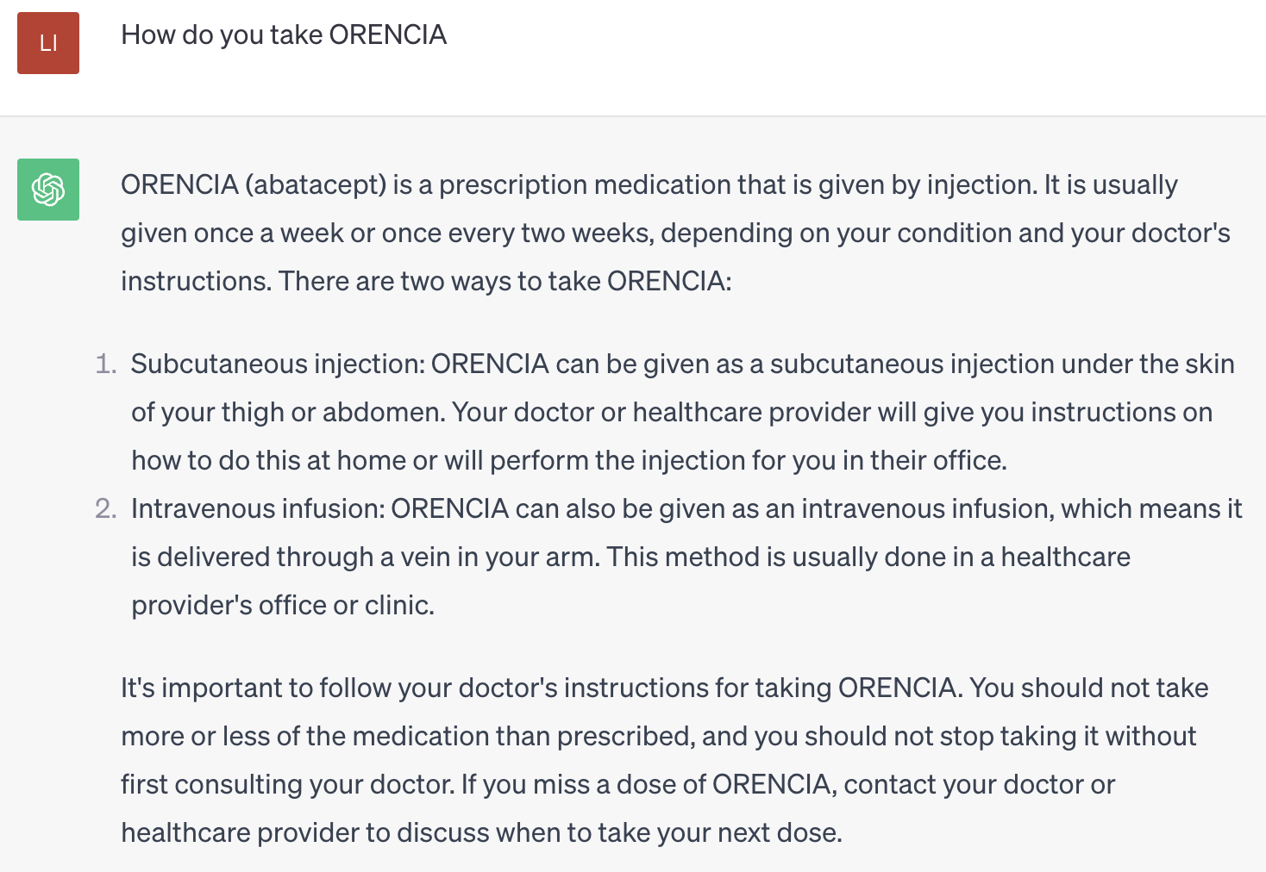Viewport: 1266px width, 872px height.
Task: Click the word 'ORENCIA' in the user's question
Action: coord(388,34)
